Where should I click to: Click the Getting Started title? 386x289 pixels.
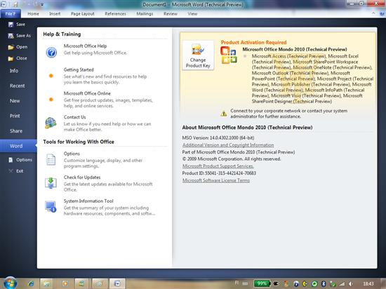(x=79, y=69)
